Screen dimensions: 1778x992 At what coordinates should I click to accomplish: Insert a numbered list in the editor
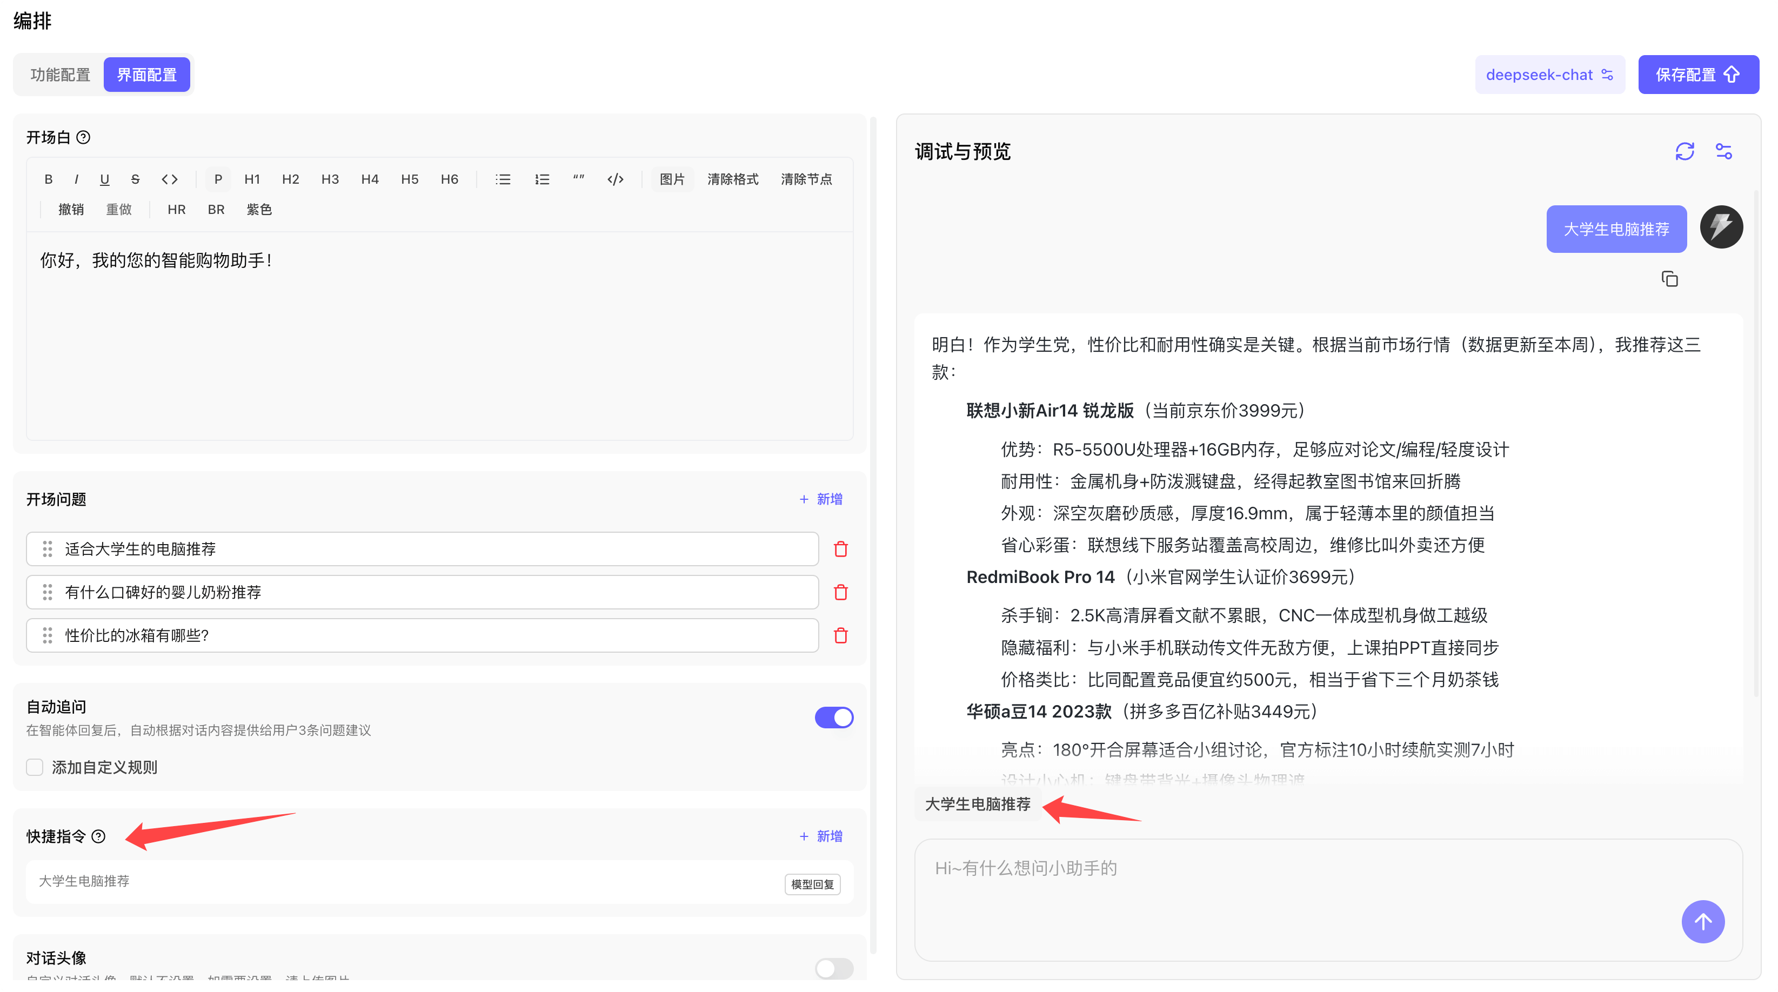coord(542,179)
